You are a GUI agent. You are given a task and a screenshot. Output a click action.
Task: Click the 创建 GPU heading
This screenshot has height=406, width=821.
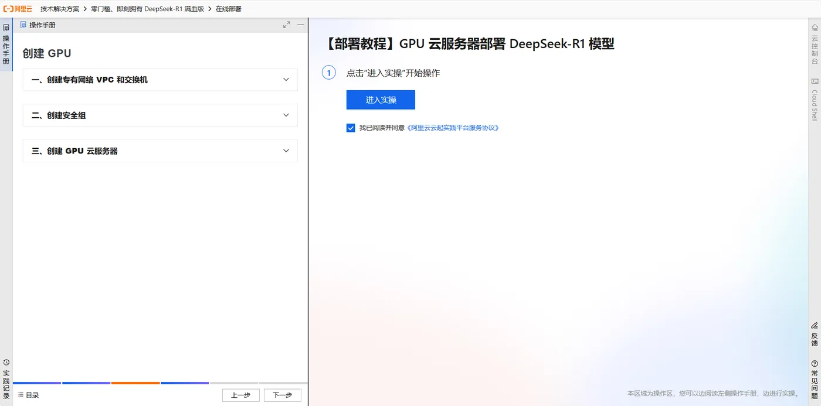coord(47,53)
